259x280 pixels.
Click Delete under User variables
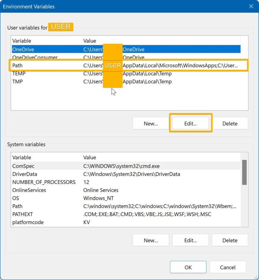coord(230,123)
